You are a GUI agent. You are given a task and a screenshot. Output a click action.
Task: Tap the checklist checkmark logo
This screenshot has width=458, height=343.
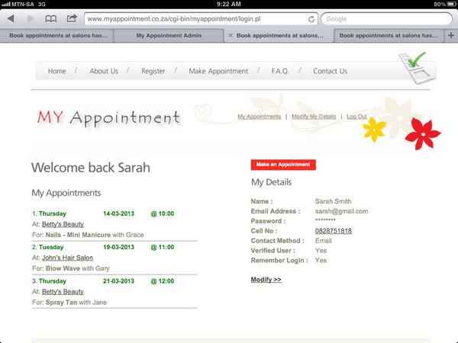416,68
